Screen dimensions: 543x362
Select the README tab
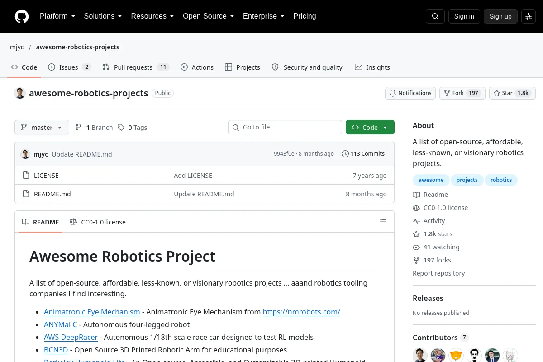(x=41, y=222)
